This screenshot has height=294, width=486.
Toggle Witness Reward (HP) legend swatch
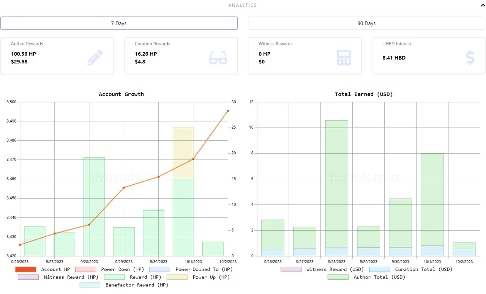[28, 277]
